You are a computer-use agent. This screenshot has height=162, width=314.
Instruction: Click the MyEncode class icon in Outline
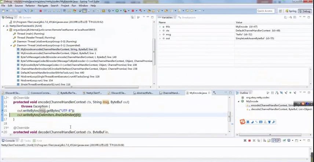point(243,101)
